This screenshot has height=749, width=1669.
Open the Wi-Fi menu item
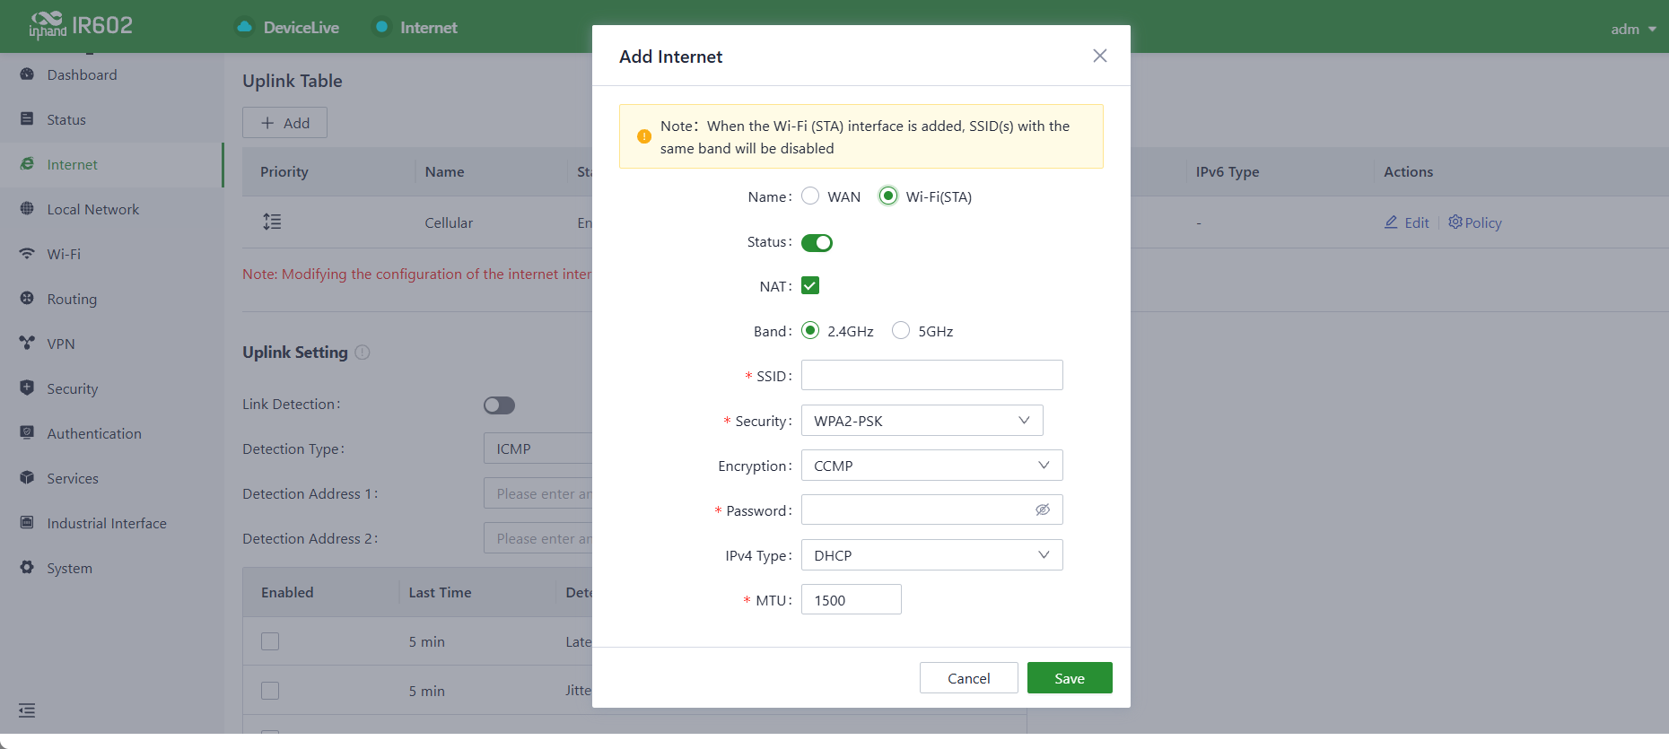click(x=111, y=254)
